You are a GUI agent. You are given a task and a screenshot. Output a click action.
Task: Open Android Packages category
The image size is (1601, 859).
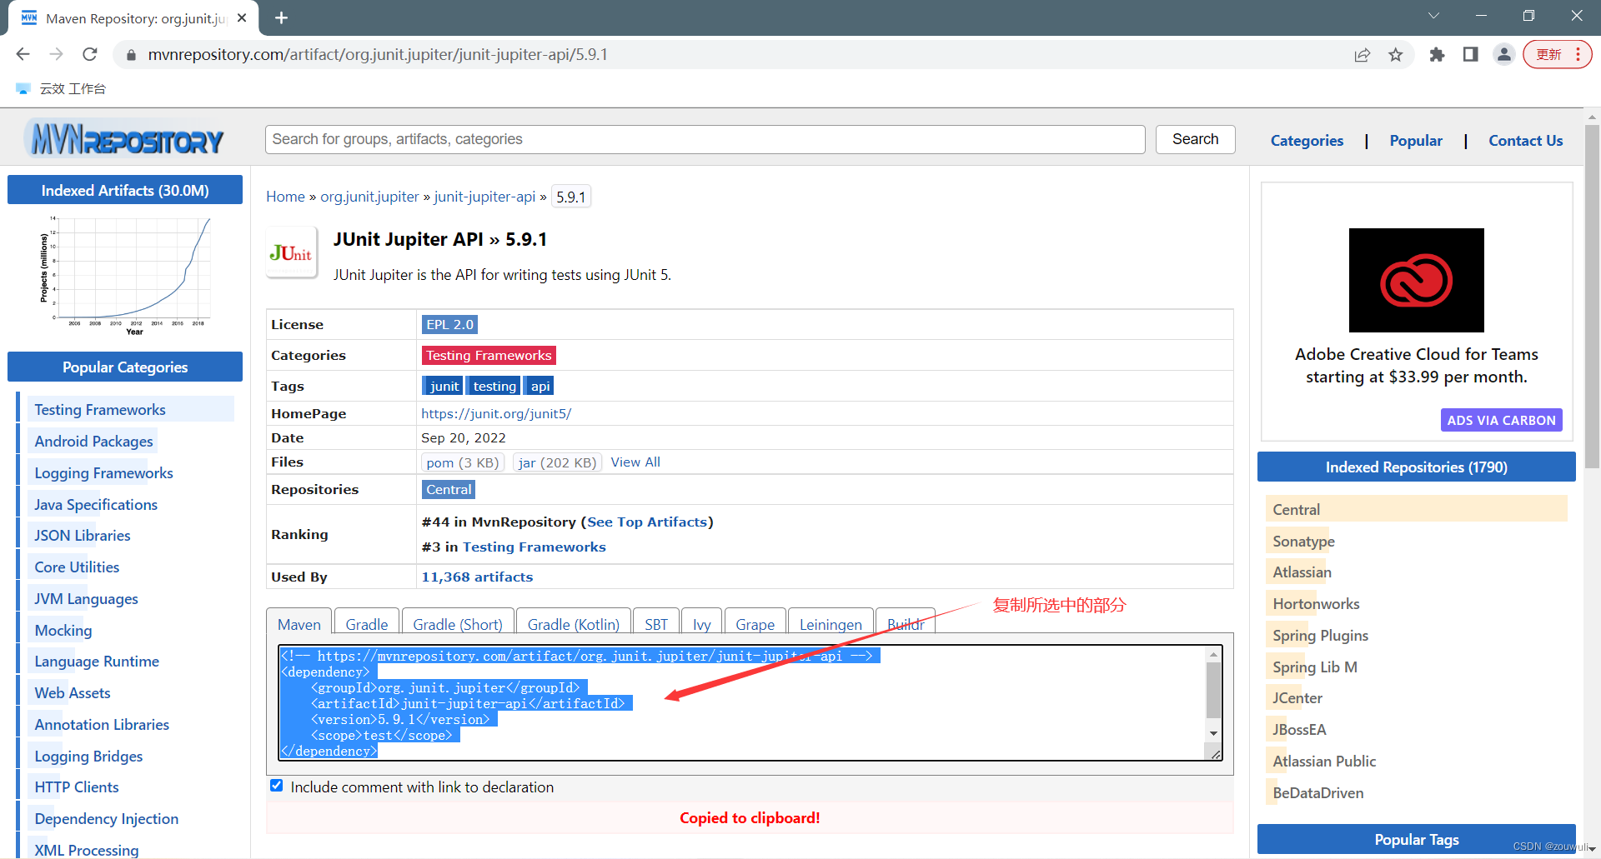93,441
